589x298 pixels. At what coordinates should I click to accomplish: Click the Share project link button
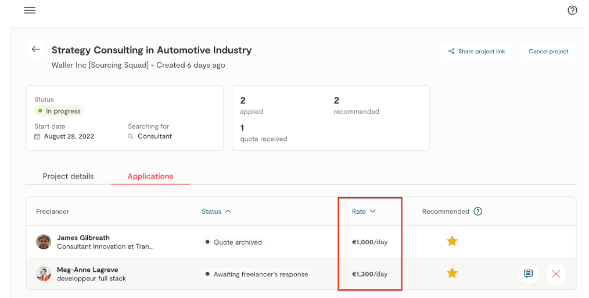(x=476, y=52)
